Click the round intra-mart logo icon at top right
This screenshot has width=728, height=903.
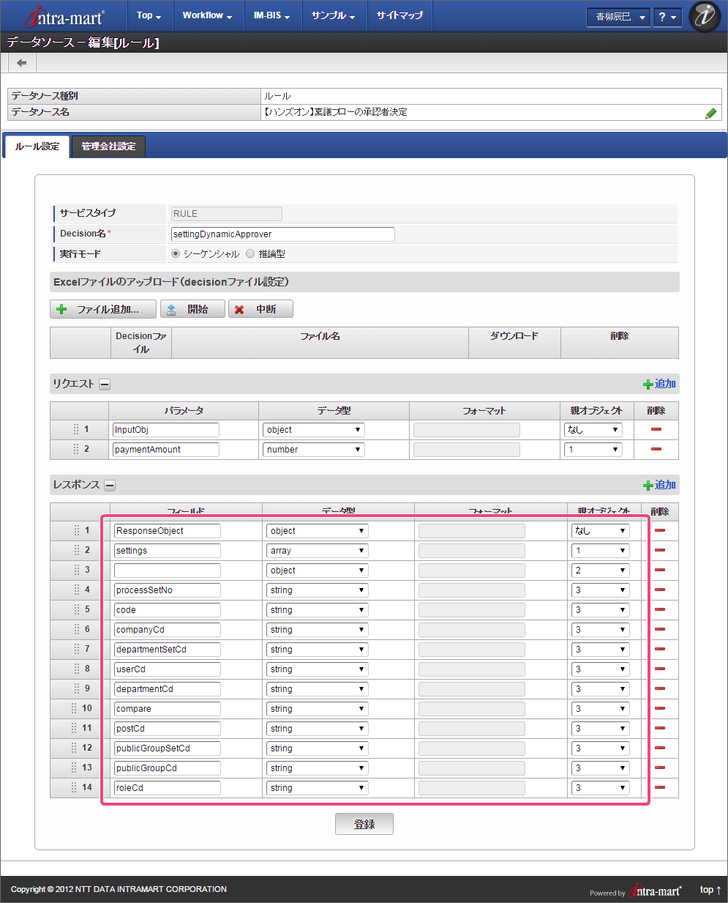click(705, 16)
